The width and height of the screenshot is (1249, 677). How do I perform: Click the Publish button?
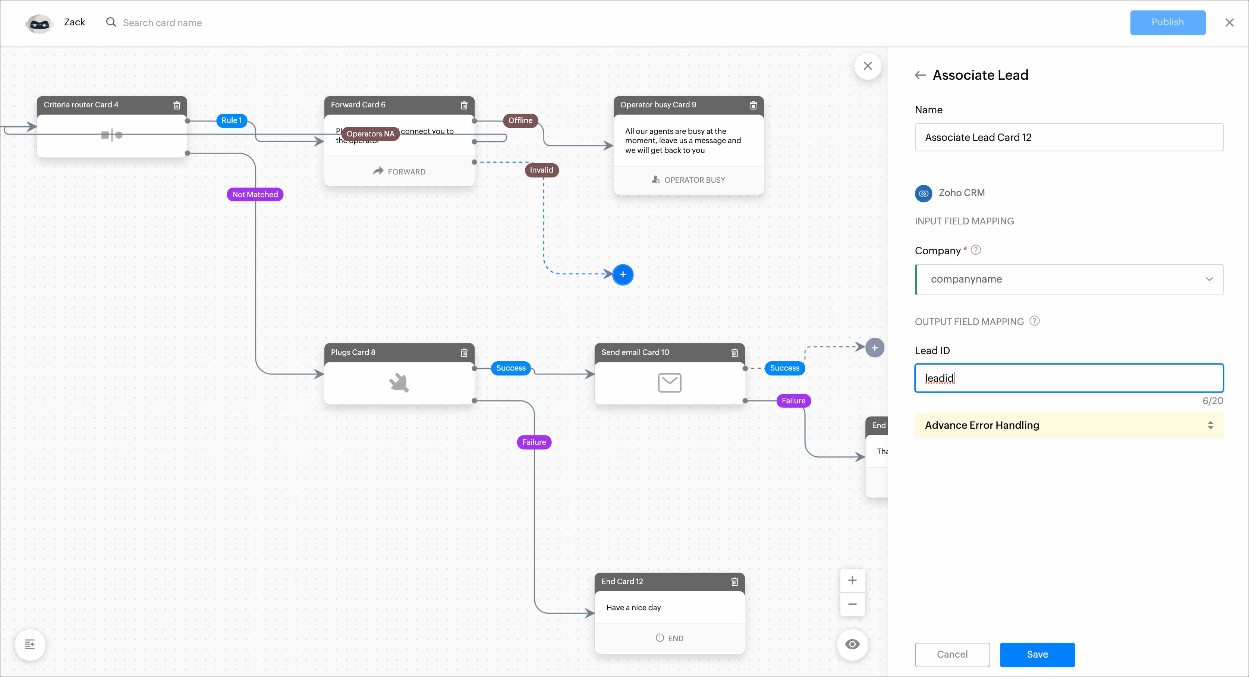coord(1167,22)
